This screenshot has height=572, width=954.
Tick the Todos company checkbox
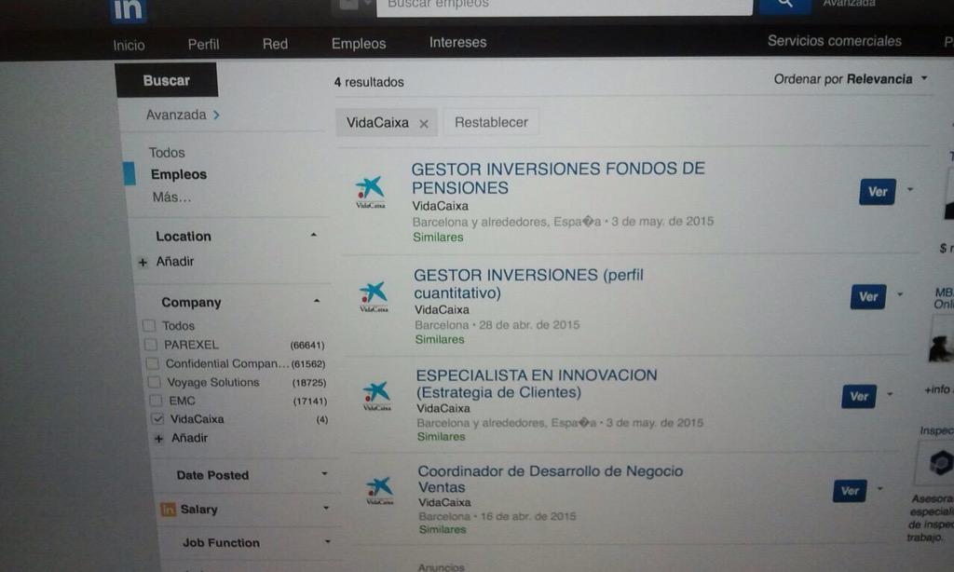point(149,325)
